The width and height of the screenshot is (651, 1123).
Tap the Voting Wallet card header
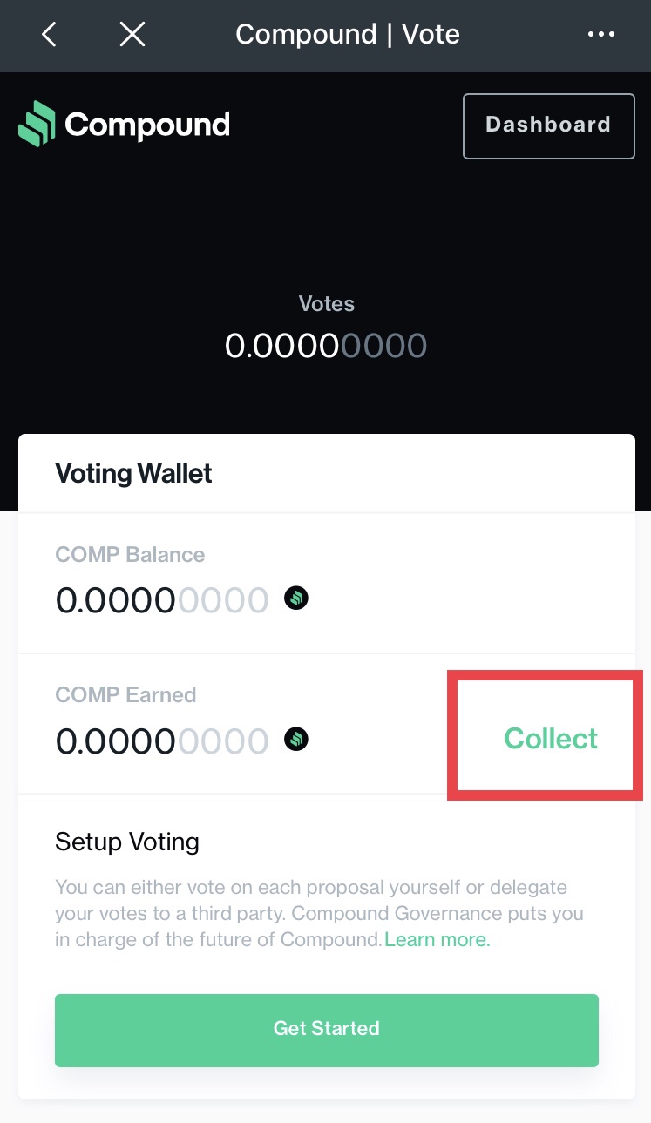click(x=133, y=474)
